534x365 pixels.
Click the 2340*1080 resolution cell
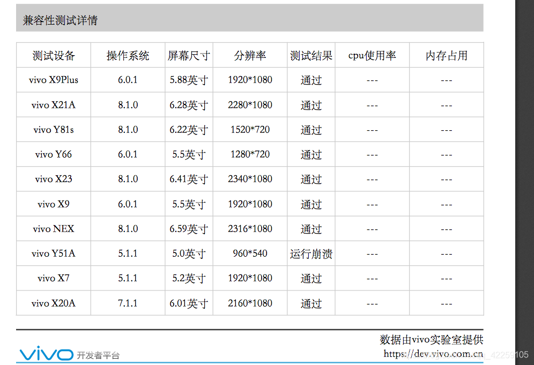point(250,179)
